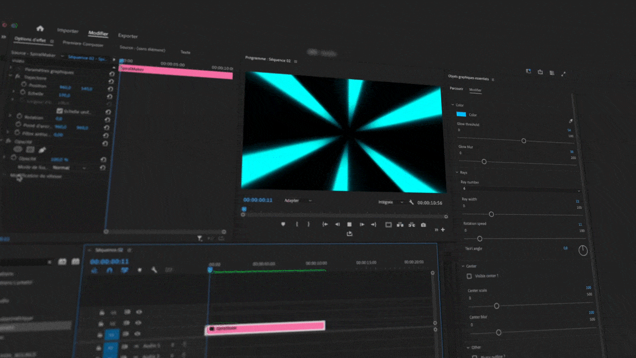
Task: Create an ellipse mask under Opacité
Action: (18, 149)
